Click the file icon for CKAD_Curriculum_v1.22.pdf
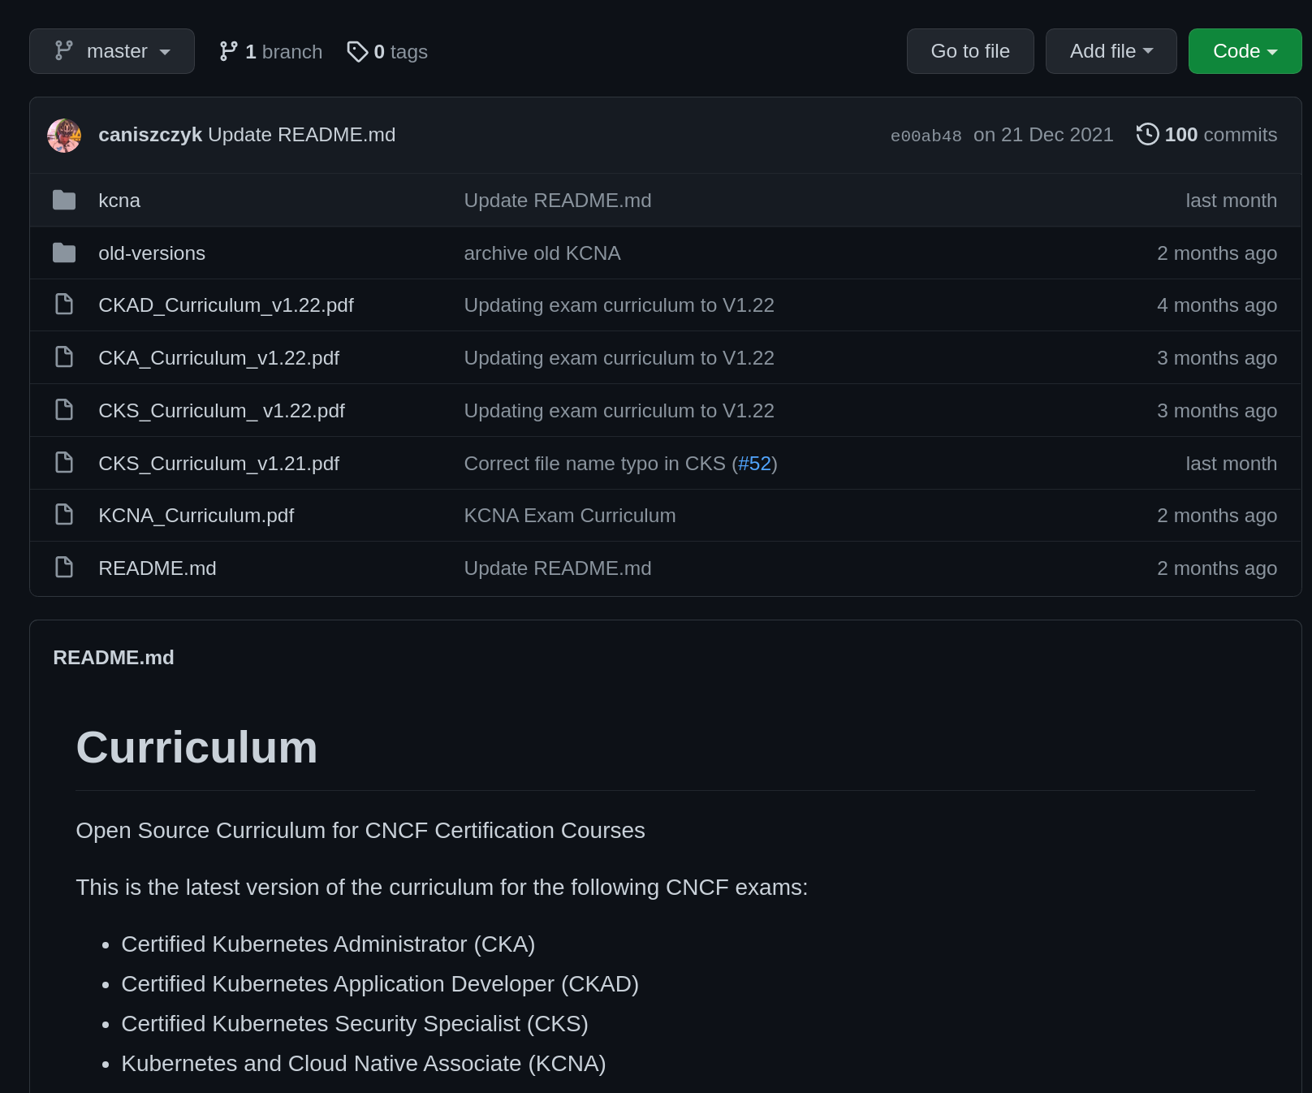This screenshot has height=1093, width=1312. click(x=64, y=305)
